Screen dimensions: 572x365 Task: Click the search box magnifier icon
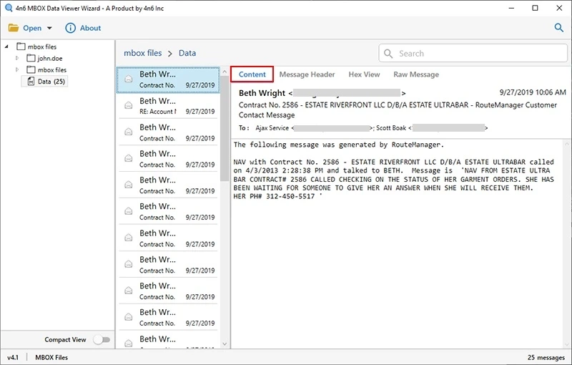388,54
